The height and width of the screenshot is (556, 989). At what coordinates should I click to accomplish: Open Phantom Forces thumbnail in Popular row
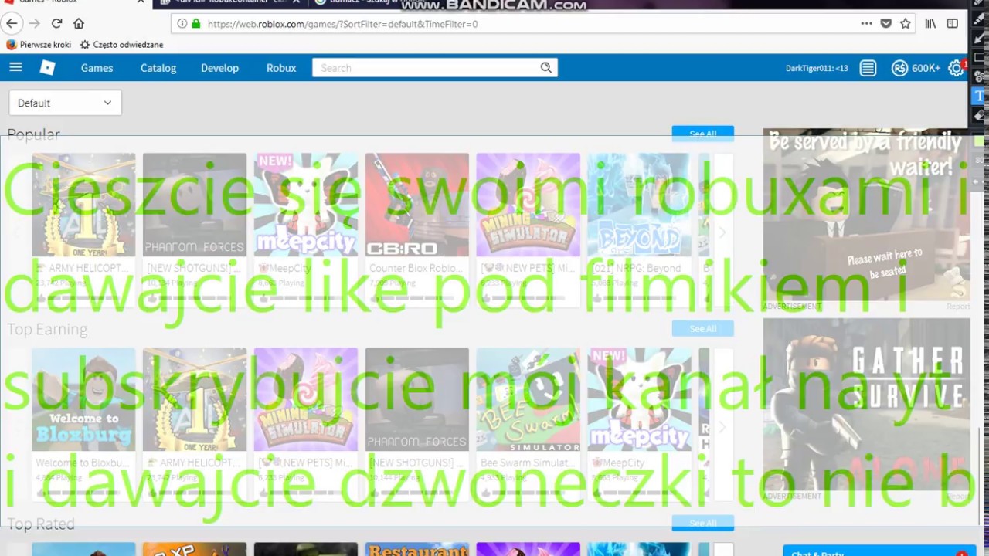tap(195, 205)
